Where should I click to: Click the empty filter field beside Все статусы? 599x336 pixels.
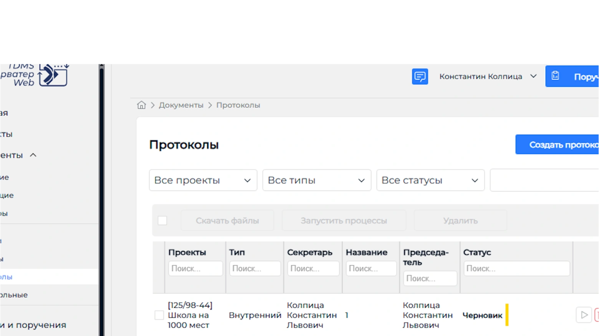[x=544, y=180]
